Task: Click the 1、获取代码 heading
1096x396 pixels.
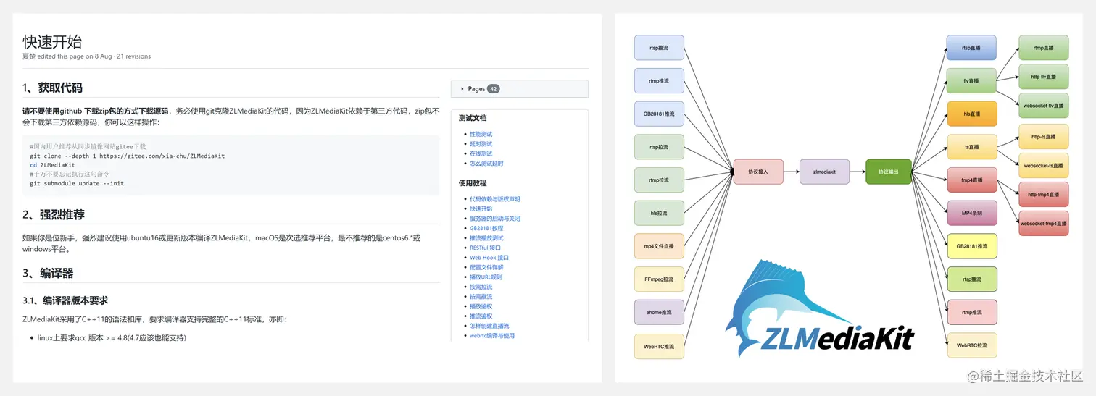Action: tap(52, 88)
